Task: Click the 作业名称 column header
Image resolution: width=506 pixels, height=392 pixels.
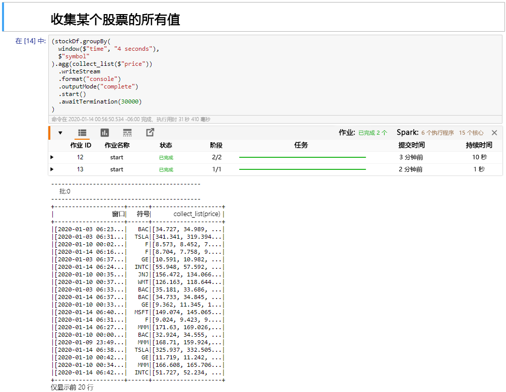Action: click(117, 145)
